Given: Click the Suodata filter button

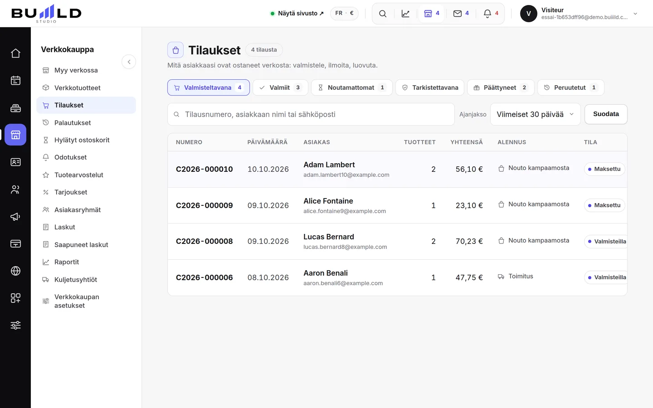Looking at the screenshot, I should [x=606, y=114].
